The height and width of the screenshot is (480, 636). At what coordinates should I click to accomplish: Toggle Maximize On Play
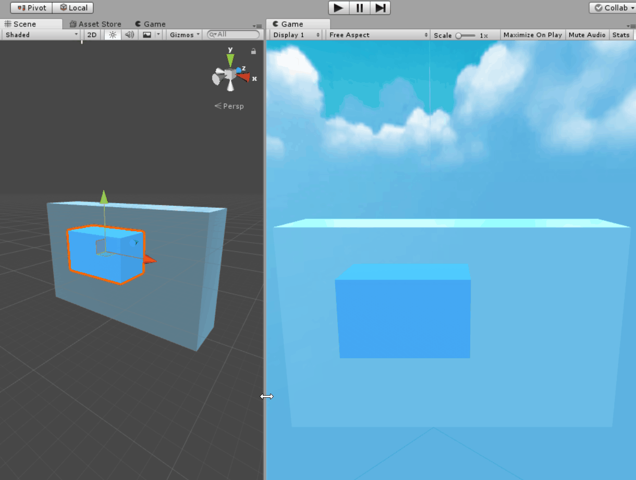(532, 35)
